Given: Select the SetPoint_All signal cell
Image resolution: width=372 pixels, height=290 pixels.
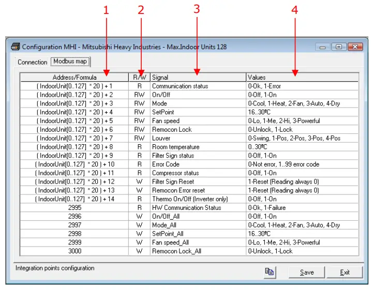Looking at the screenshot, I should click(x=198, y=234).
